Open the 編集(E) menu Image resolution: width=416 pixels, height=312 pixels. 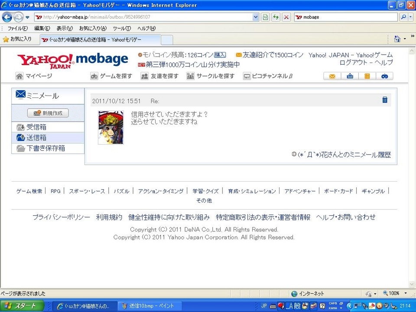(42, 29)
